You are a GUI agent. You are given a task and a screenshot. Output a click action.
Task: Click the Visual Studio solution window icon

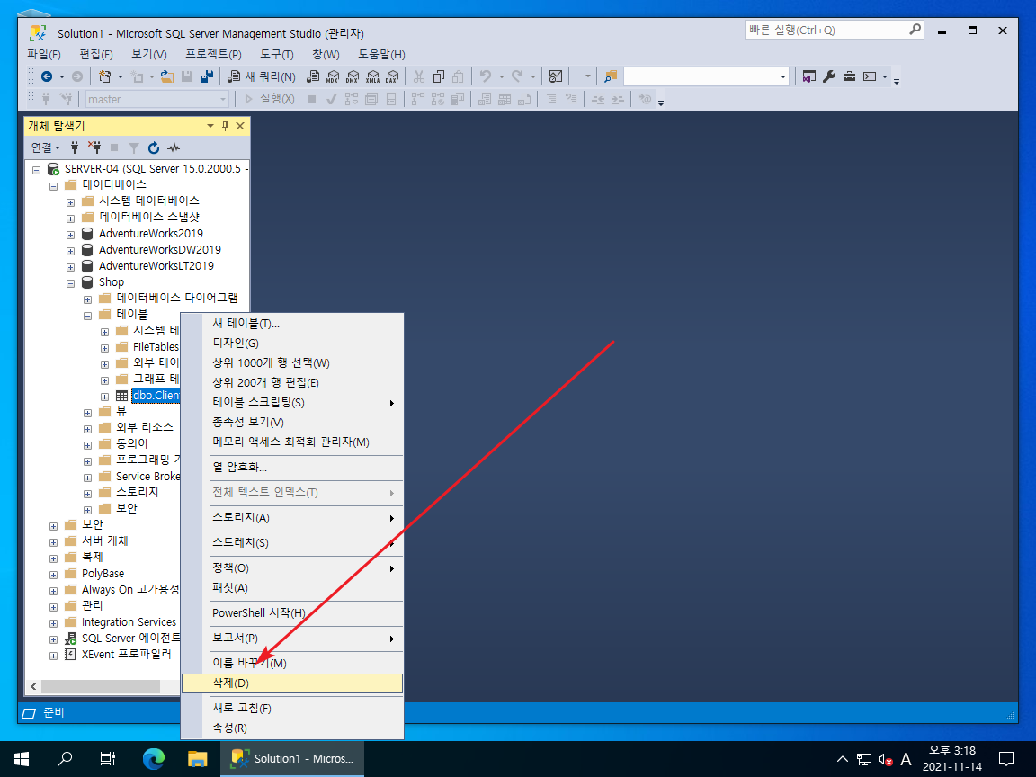809,76
